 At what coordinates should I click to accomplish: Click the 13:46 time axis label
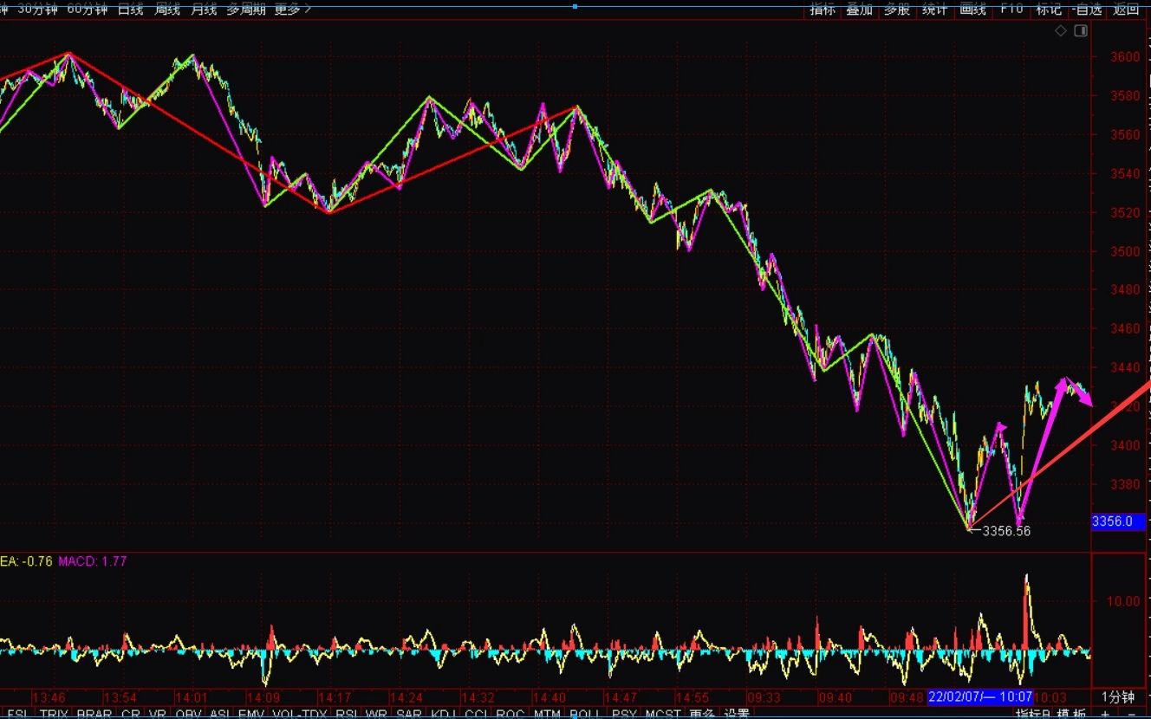[49, 697]
